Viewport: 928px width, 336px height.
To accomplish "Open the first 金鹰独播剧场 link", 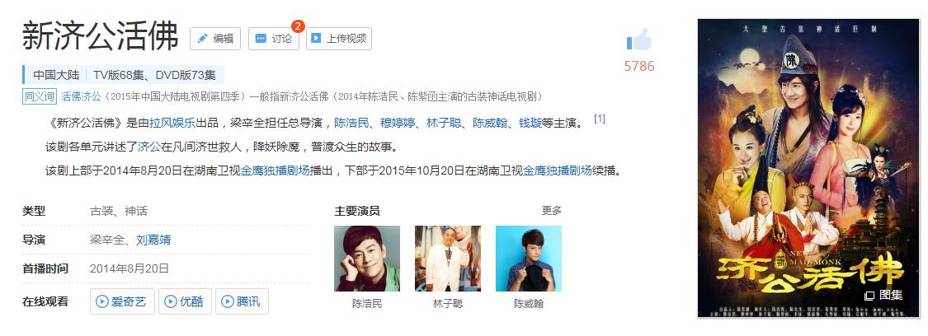I will (x=276, y=170).
